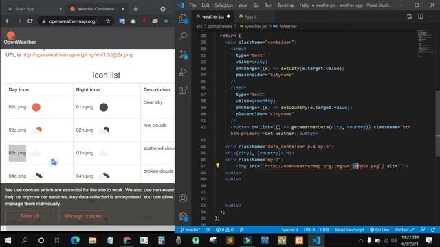Open the Terminal menu
This screenshot has height=247, width=440.
pos(286,5)
